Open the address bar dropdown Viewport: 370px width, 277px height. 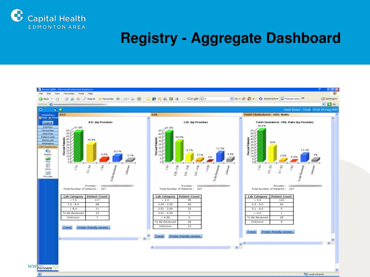coord(323,104)
